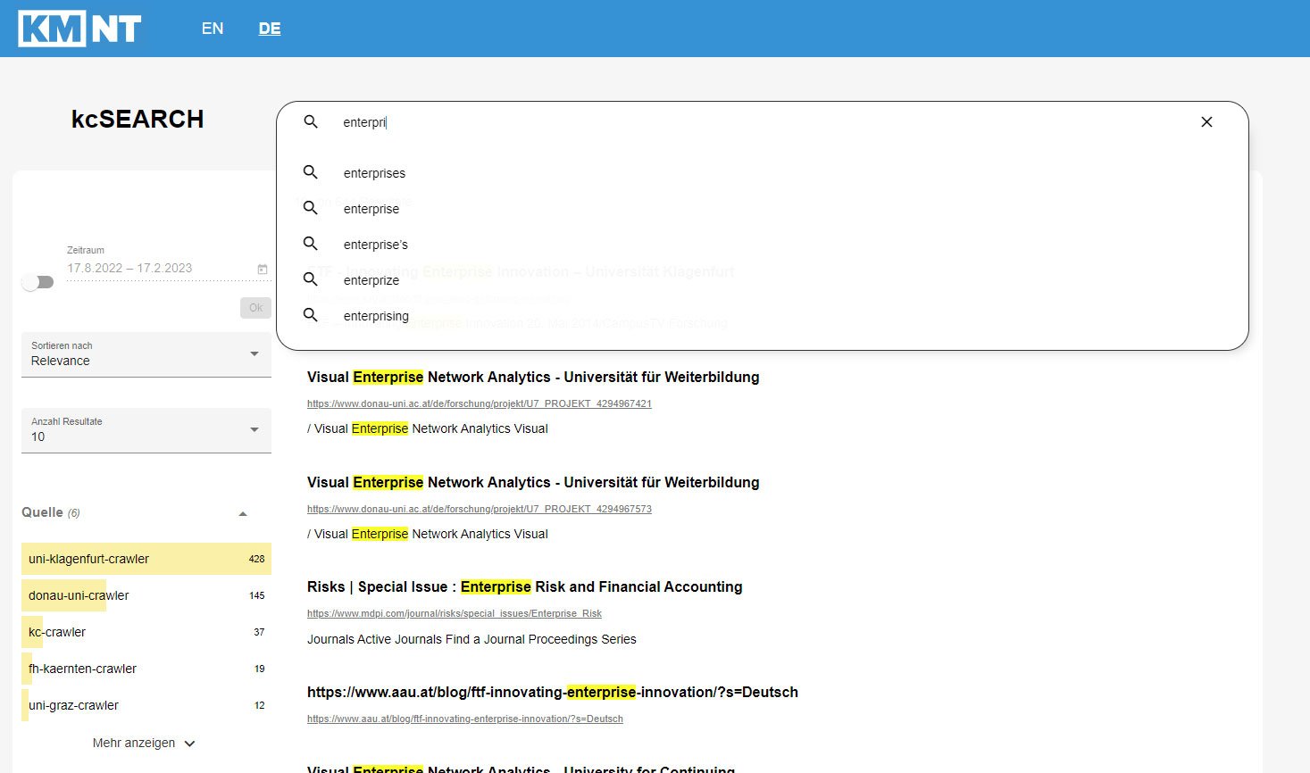Click search icon beside "enterprise's" suggestion
Screen dimensions: 1310x773
click(x=311, y=244)
